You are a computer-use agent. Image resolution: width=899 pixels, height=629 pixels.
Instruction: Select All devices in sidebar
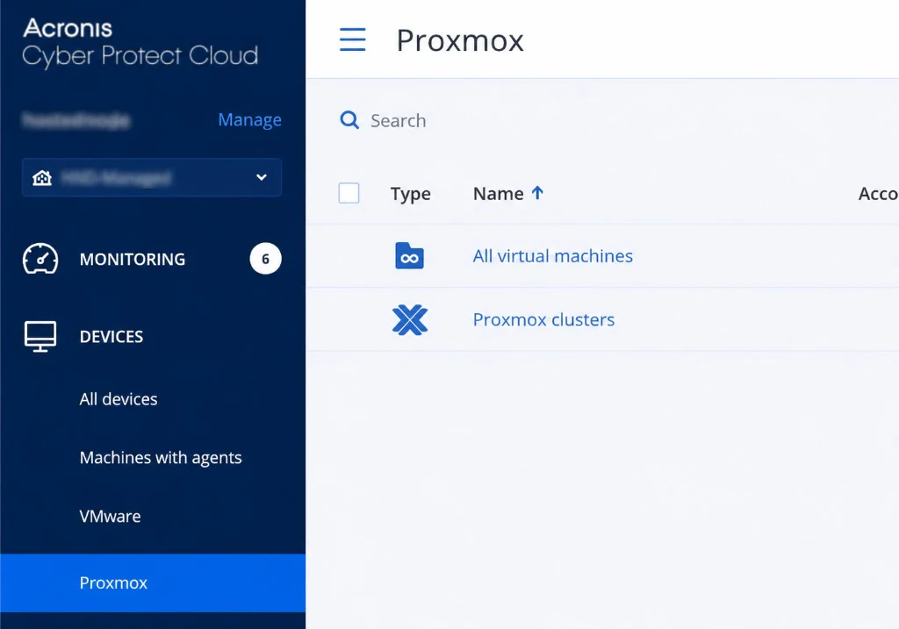click(119, 398)
